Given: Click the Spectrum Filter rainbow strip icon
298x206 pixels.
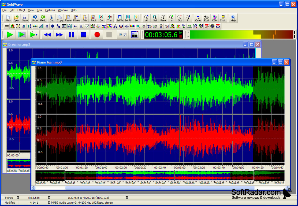Looking at the screenshot, I should click(x=132, y=26).
